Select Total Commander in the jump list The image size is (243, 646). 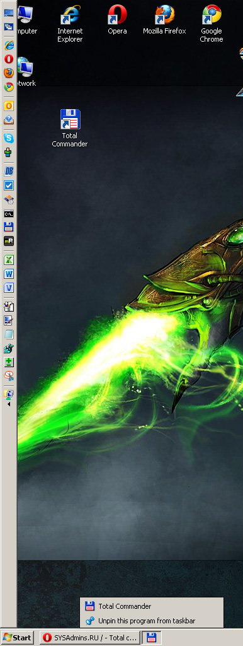[151, 606]
